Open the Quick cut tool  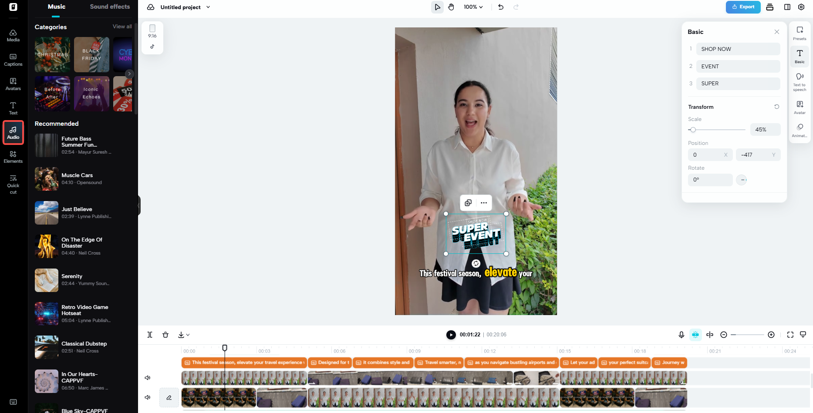tap(13, 185)
